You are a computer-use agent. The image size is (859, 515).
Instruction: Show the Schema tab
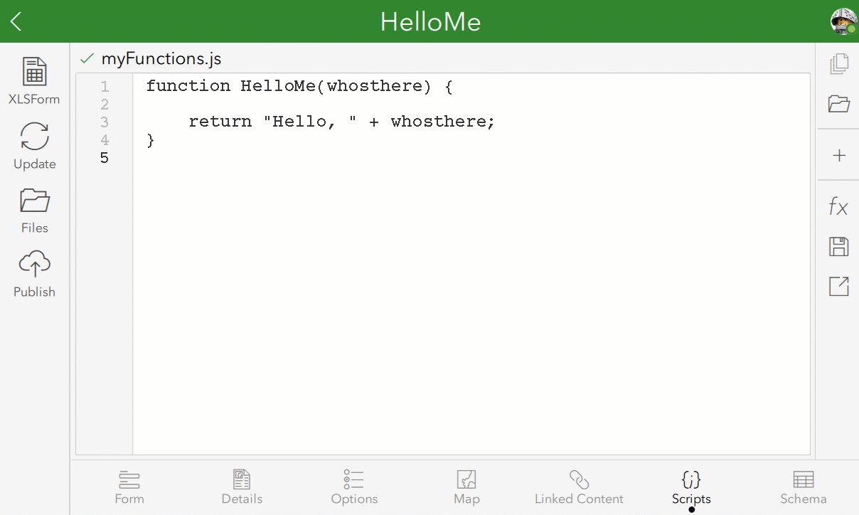pos(804,487)
